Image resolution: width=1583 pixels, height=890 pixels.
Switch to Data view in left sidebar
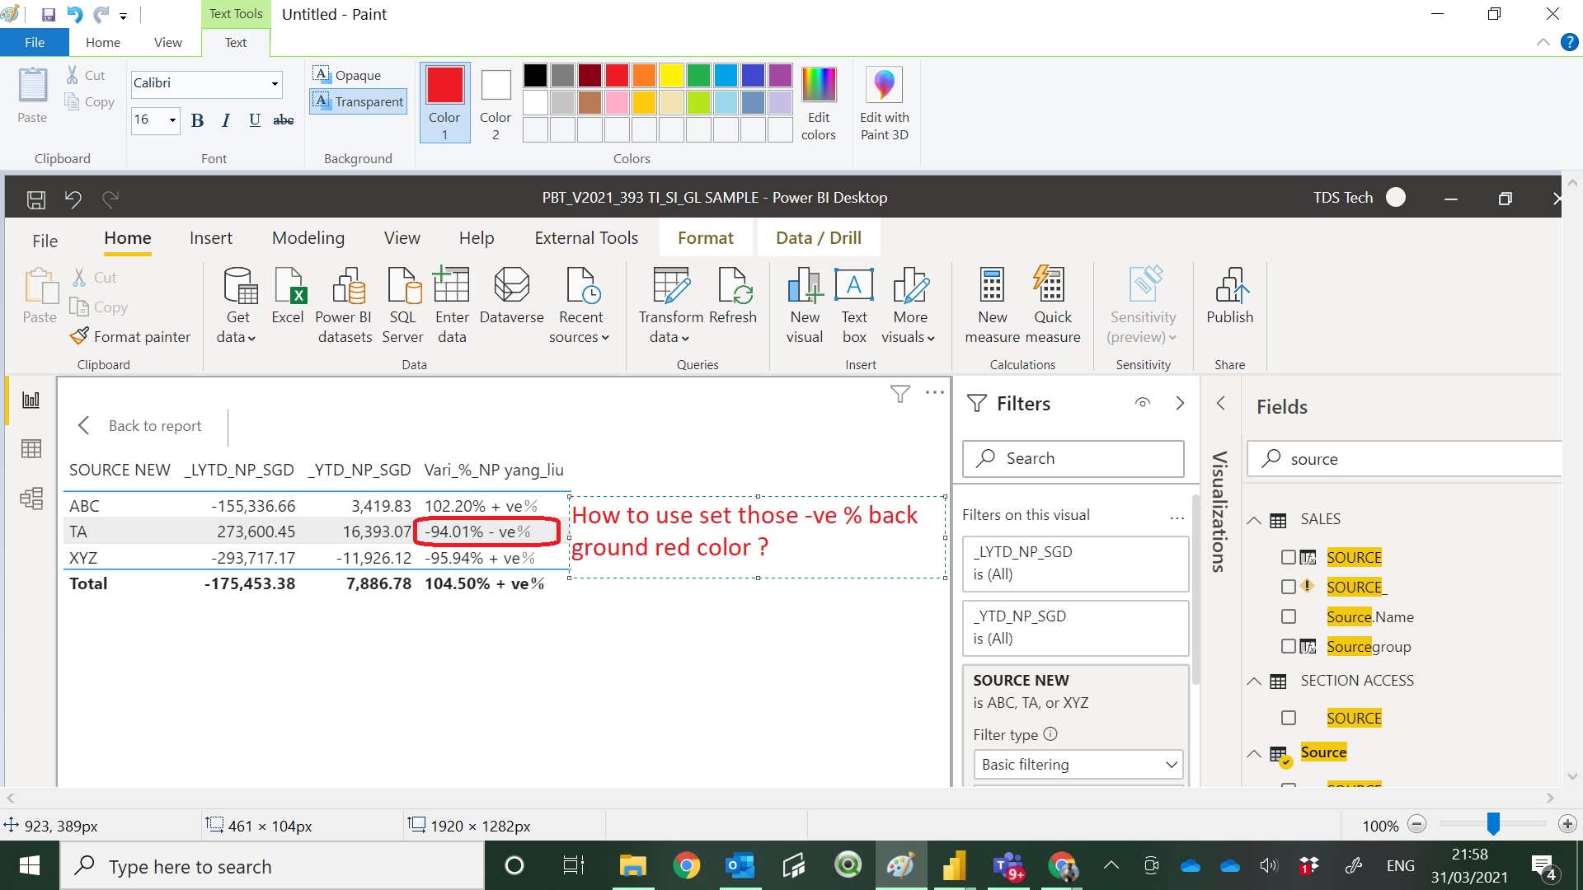click(x=31, y=449)
